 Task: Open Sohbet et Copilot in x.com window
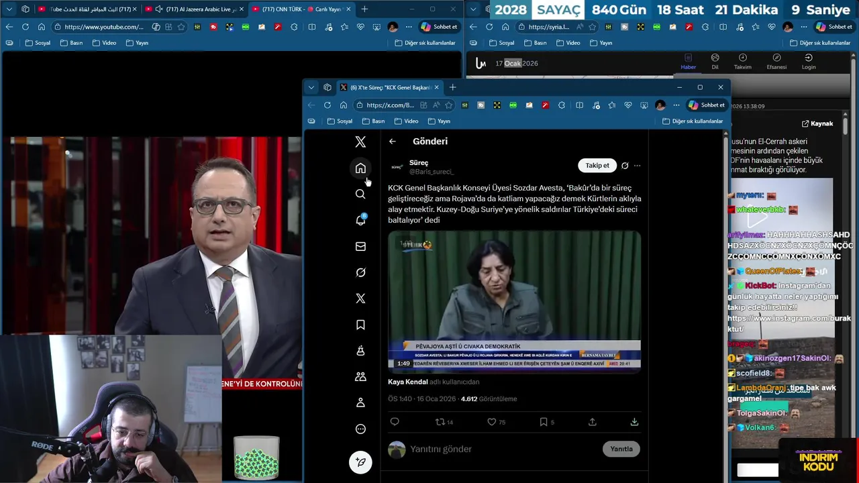707,105
